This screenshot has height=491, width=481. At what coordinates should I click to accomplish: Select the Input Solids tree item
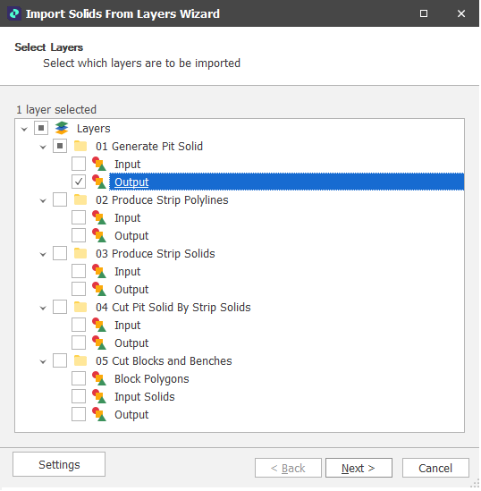coord(145,397)
